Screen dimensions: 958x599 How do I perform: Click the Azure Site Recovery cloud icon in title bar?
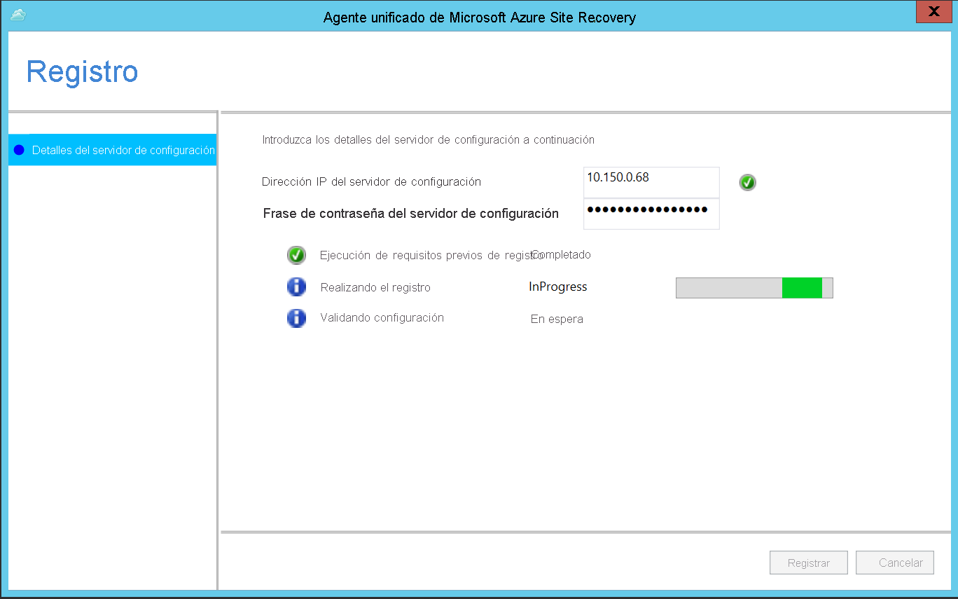click(18, 15)
